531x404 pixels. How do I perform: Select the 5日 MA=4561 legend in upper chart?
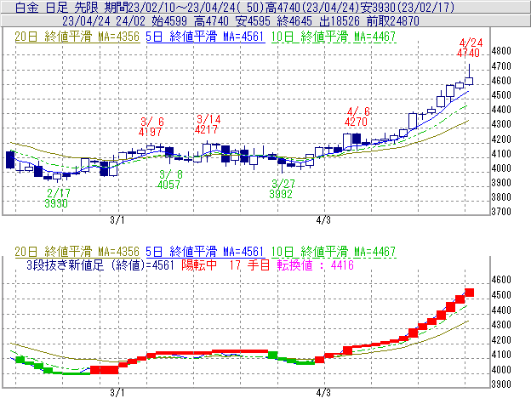coord(205,37)
